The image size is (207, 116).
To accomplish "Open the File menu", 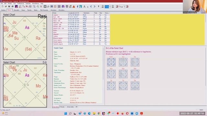I will [2, 4].
